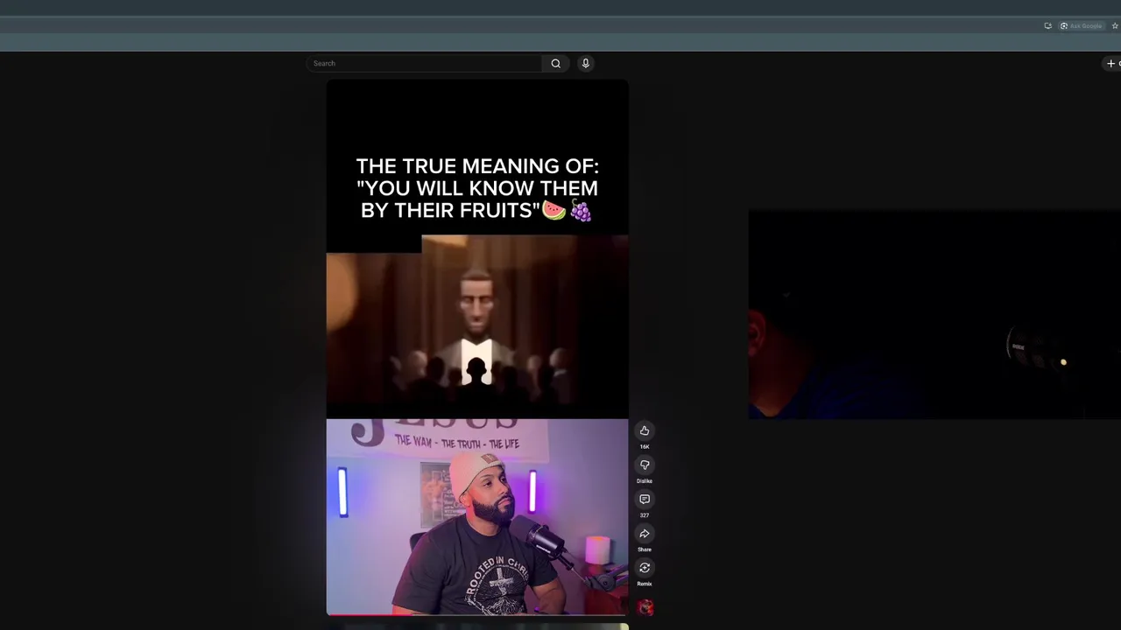1121x630 pixels.
Task: Open the sound source thumbnail below Remix
Action: click(645, 607)
